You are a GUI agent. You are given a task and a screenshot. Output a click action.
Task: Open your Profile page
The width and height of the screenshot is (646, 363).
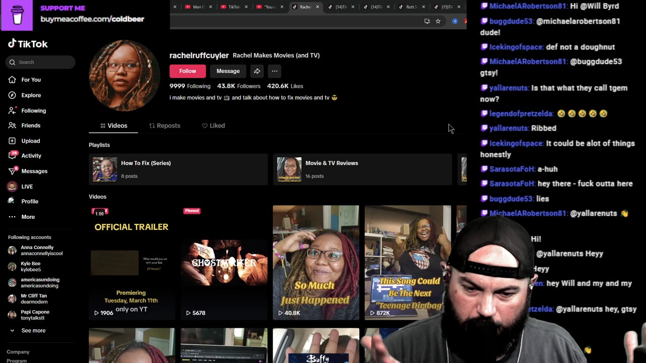(29, 201)
